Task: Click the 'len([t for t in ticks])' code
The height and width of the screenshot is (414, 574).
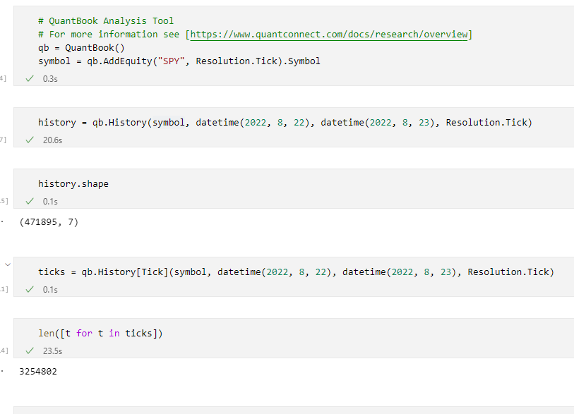Action: pyautogui.click(x=100, y=334)
